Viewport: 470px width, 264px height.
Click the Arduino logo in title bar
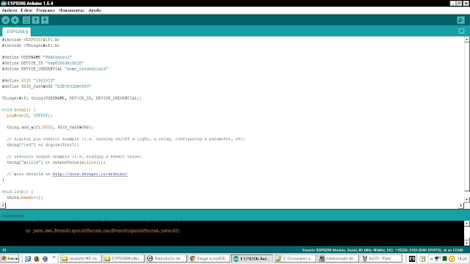pyautogui.click(x=4, y=3)
